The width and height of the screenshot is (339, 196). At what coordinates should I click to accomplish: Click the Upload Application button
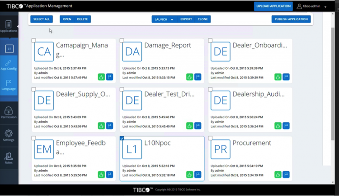tap(273, 6)
